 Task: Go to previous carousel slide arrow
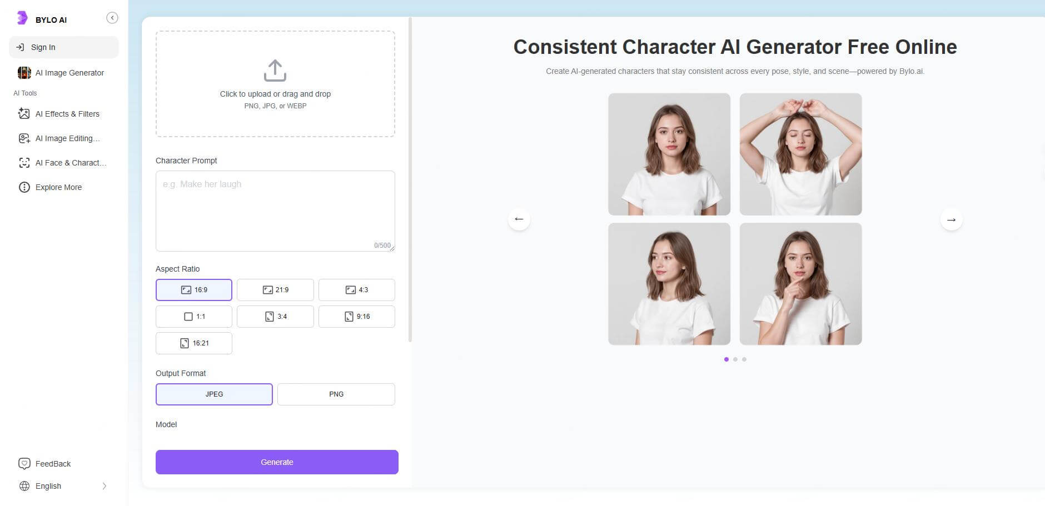tap(519, 219)
